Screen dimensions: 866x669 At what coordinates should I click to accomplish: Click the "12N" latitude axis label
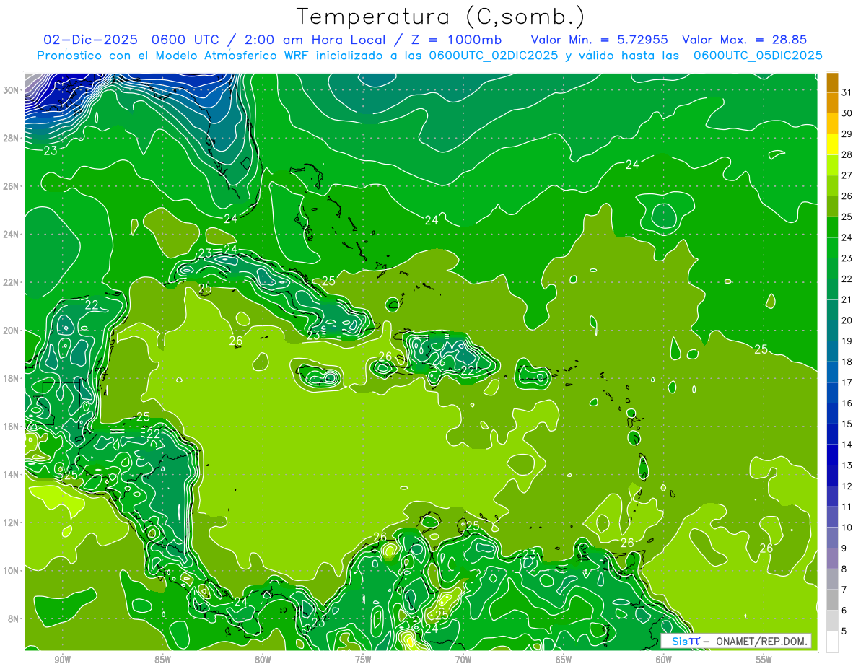tap(12, 522)
